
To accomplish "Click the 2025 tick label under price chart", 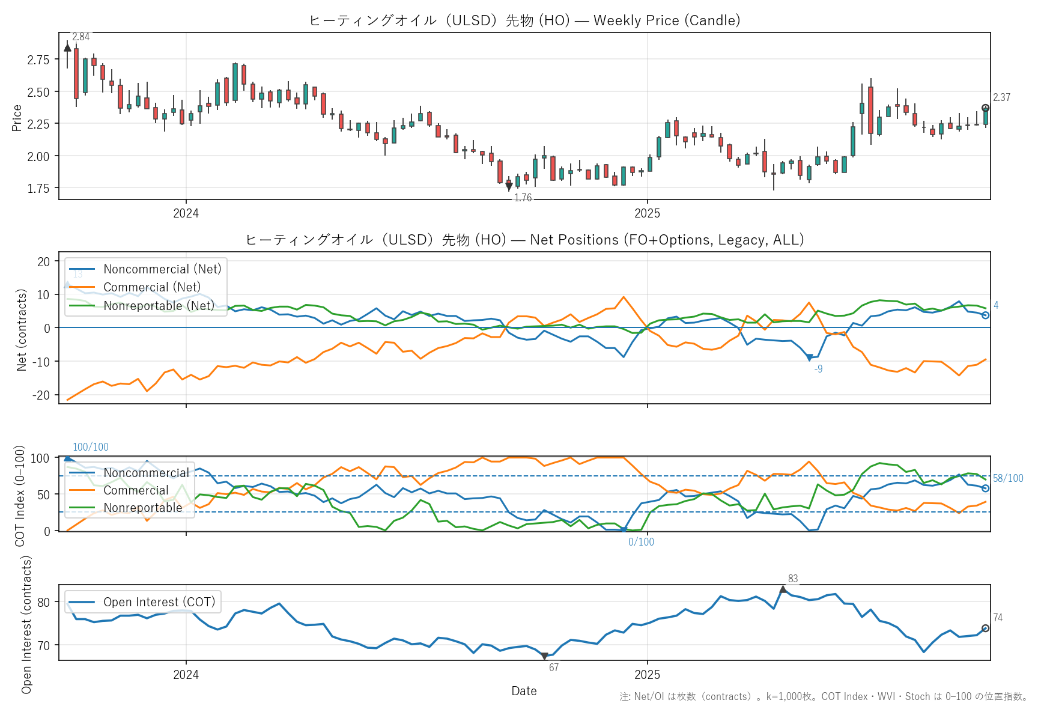I will [x=647, y=213].
